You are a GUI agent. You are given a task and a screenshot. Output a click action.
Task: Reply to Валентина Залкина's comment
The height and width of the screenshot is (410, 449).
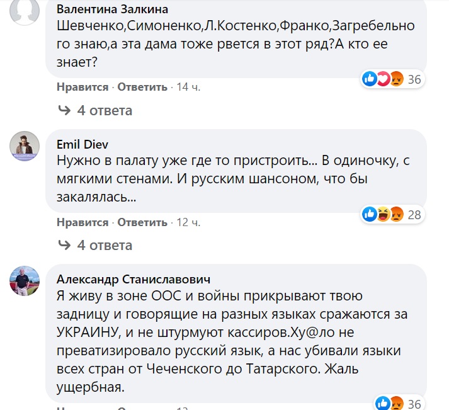pyautogui.click(x=142, y=87)
